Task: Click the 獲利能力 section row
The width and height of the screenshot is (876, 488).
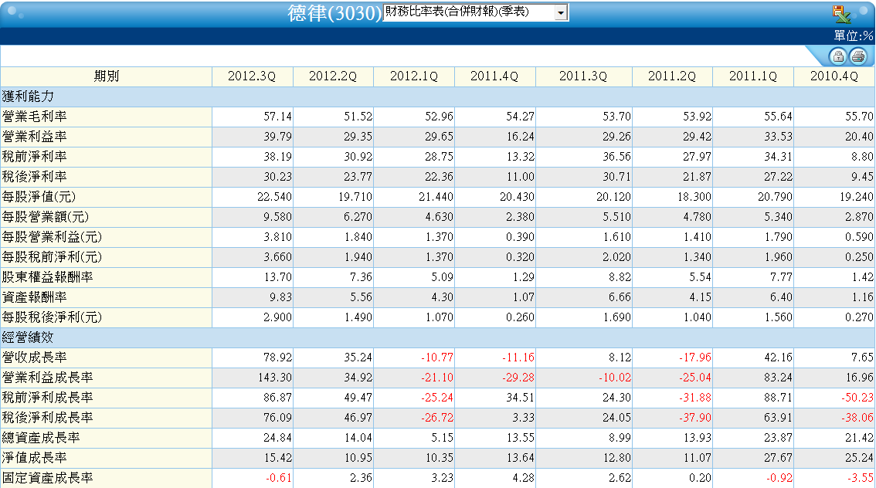Action: coord(437,97)
